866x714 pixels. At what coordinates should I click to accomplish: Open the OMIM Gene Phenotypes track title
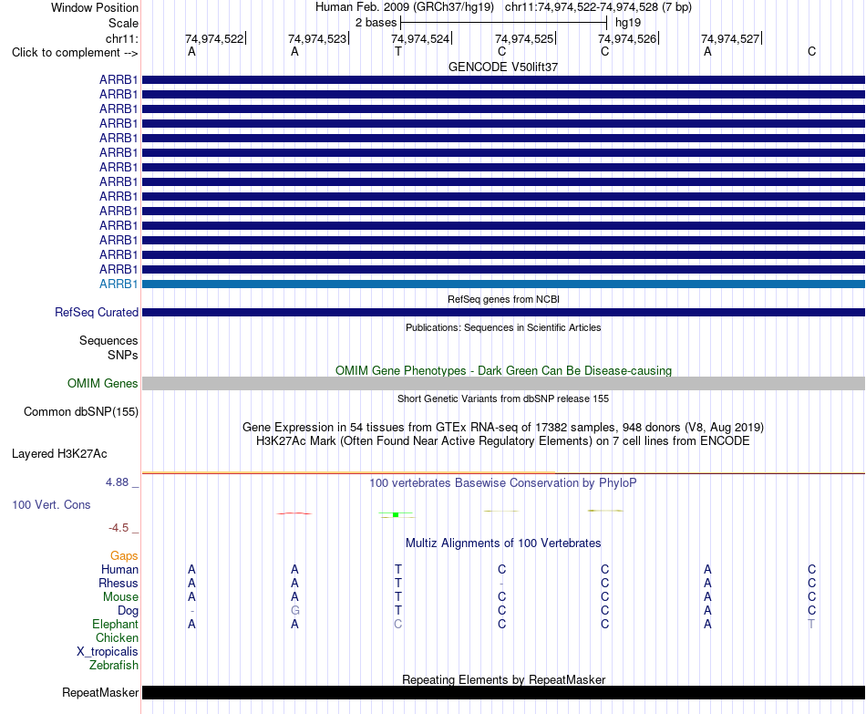[503, 370]
